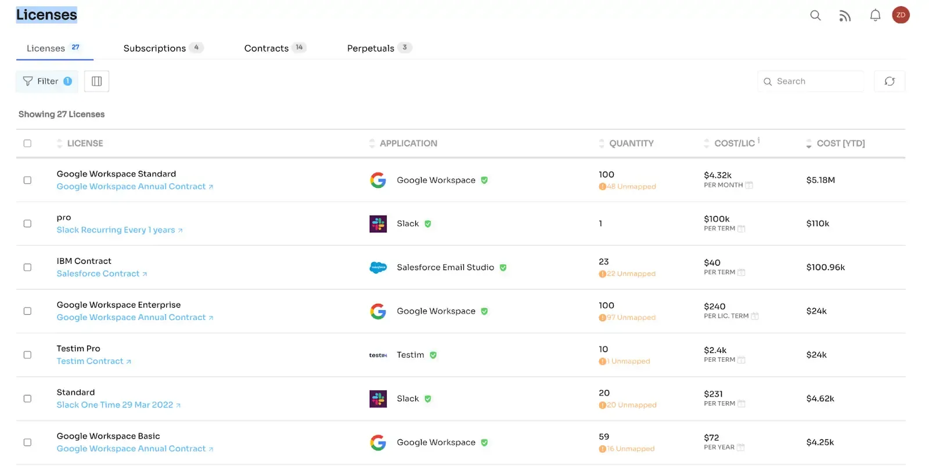The width and height of the screenshot is (929, 469).
Task: Open the feed broadcast icon in header
Action: tap(845, 16)
